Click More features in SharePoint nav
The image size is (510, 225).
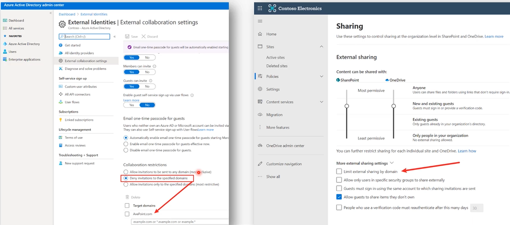[x=278, y=128]
